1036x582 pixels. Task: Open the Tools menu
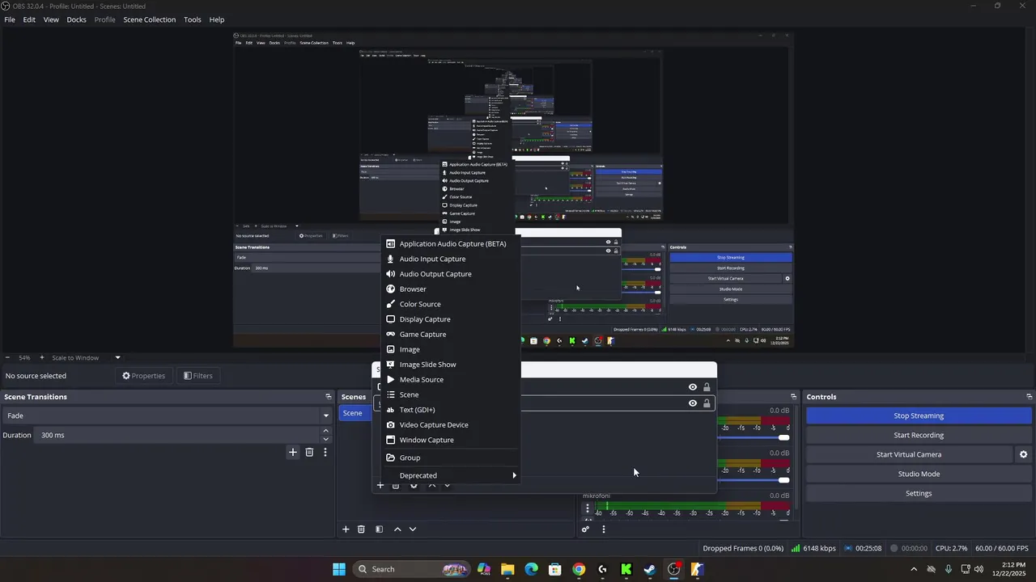(x=193, y=19)
